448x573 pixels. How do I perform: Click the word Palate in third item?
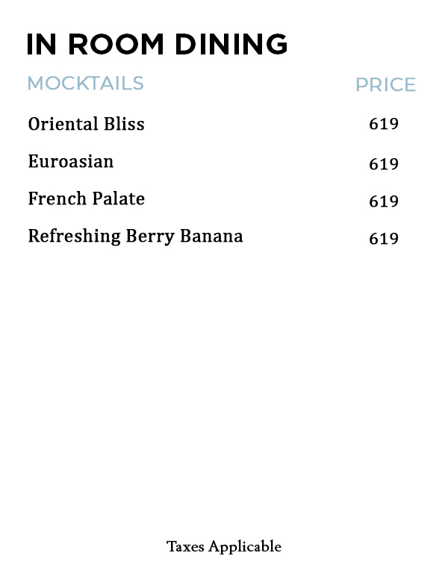[x=119, y=199]
